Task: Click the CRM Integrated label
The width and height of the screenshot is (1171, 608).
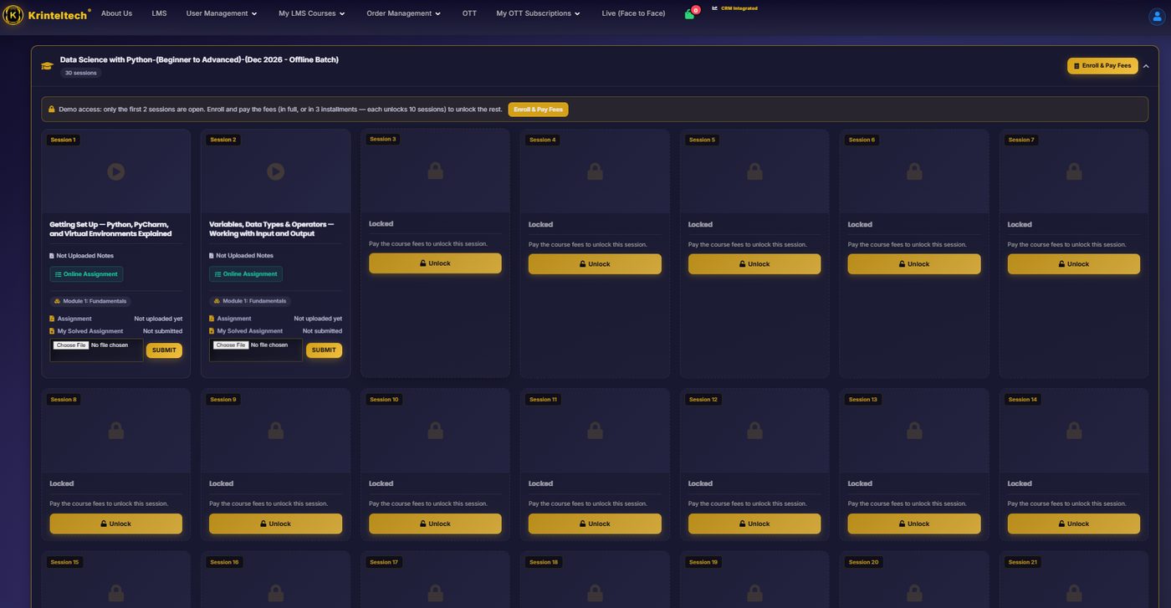Action: [739, 8]
